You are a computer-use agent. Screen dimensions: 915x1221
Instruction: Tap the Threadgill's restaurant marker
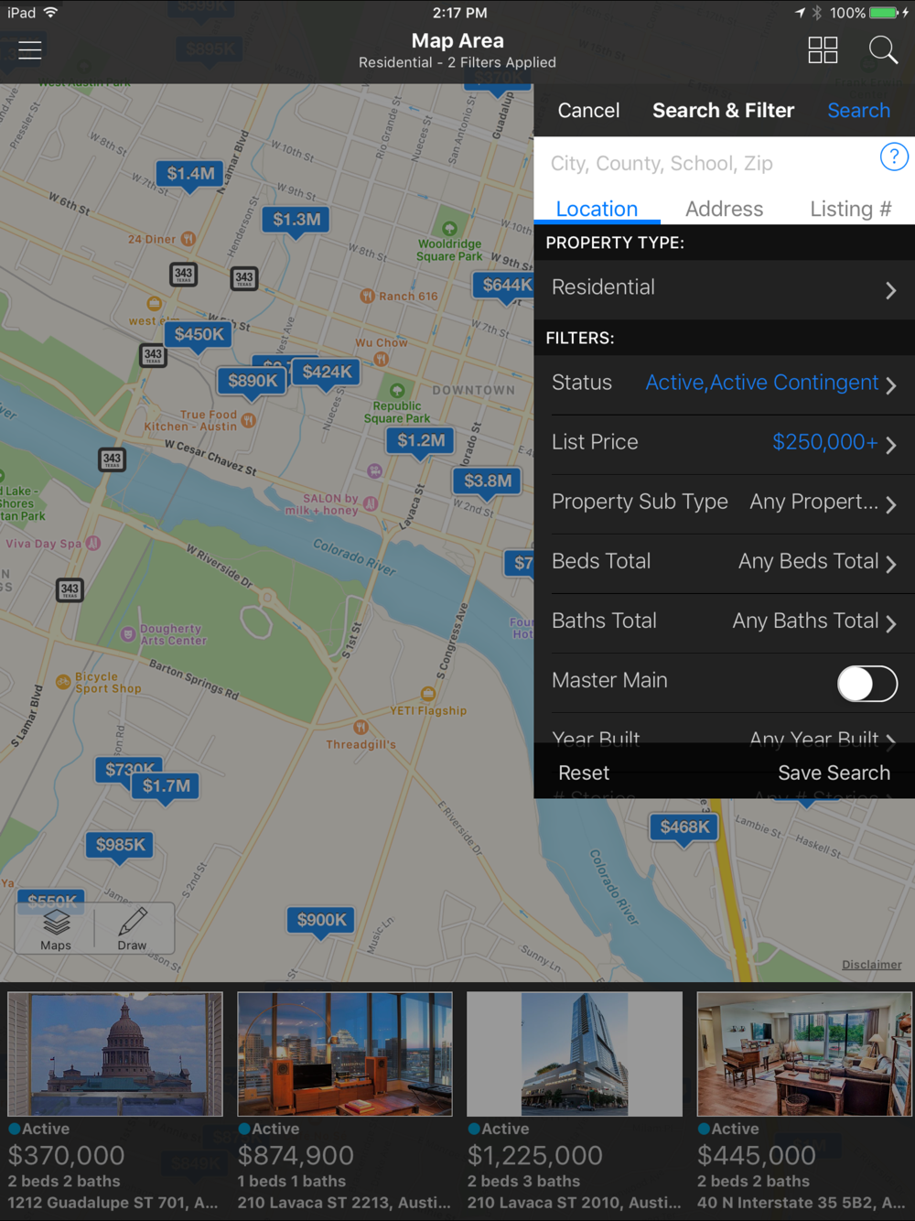coord(361,728)
